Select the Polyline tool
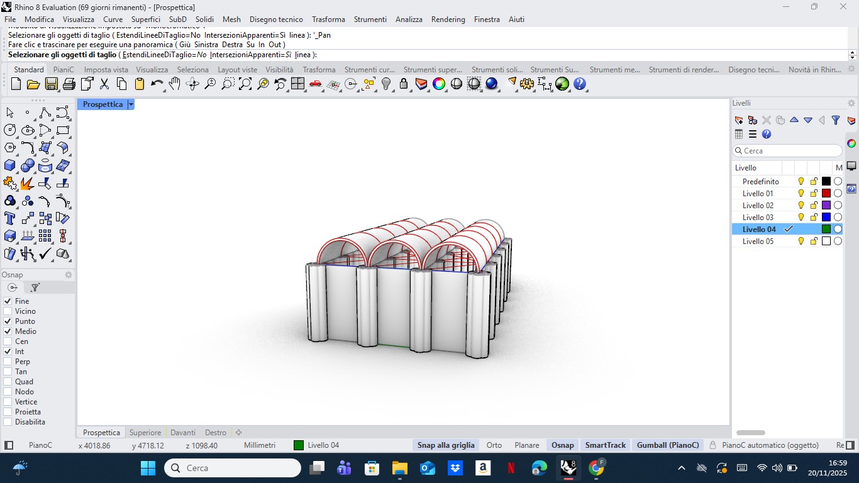Screen dimensions: 859x483 click(x=45, y=113)
